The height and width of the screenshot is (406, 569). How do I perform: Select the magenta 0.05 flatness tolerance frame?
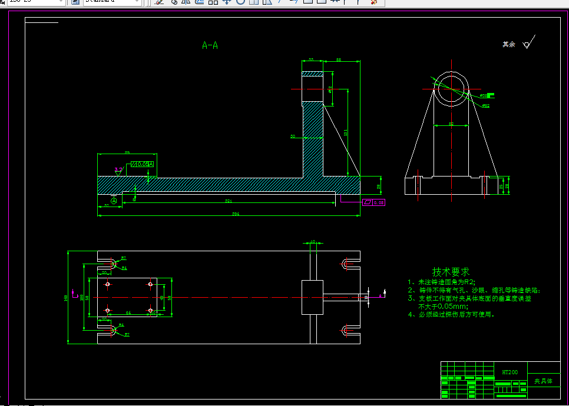[x=374, y=202]
